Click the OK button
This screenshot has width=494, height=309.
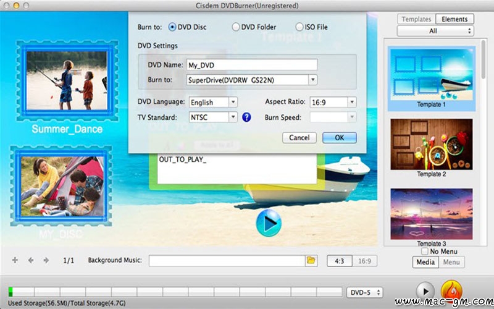click(x=339, y=138)
